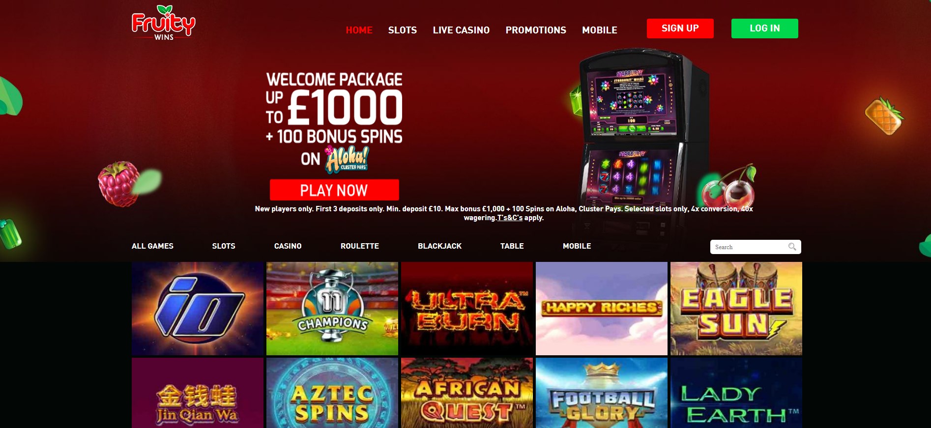Select the BLACKJACK game category tab
Viewport: 931px width, 428px height.
439,246
